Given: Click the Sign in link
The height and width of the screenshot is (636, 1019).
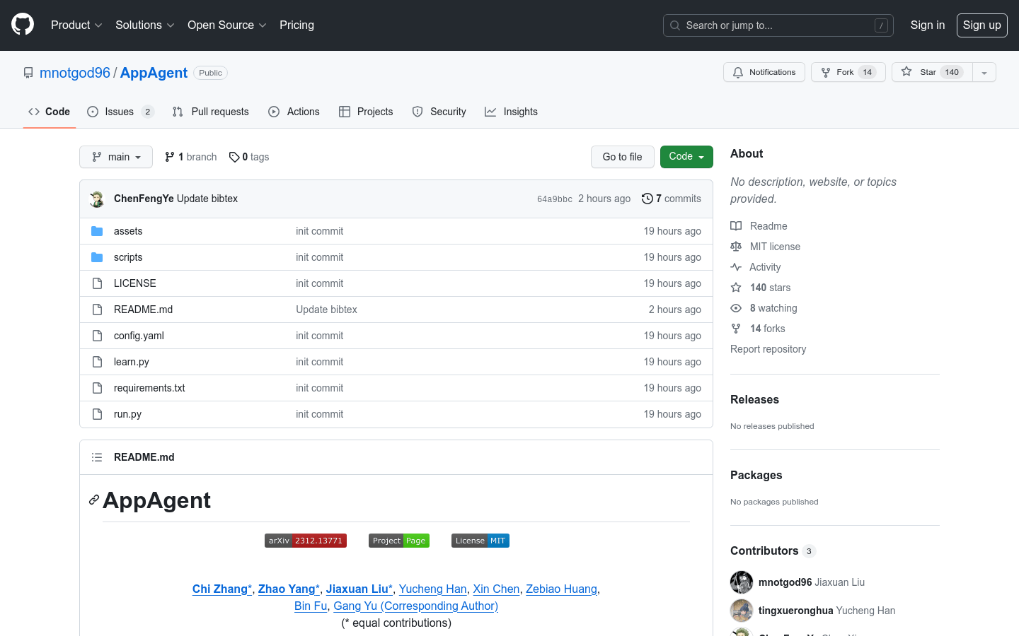Looking at the screenshot, I should [928, 25].
